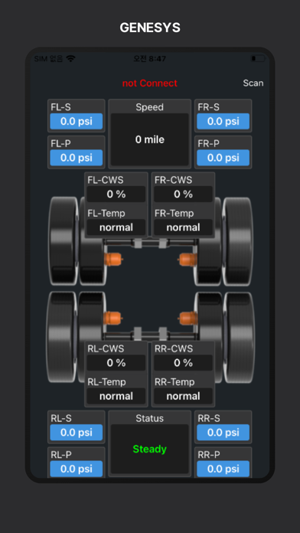The height and width of the screenshot is (533, 300).
Task: Click the FL-S label
Action: [x=60, y=107]
